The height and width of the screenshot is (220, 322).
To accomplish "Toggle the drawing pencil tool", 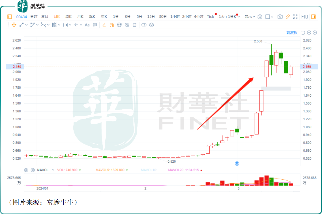I will point(288,17).
